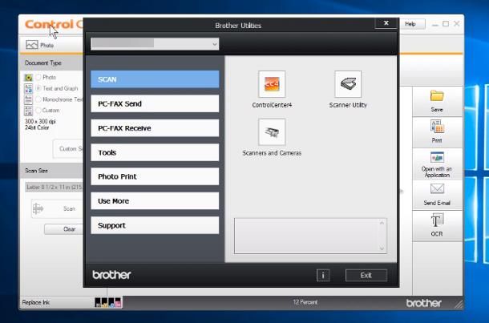The width and height of the screenshot is (489, 323).
Task: Select the Monochrome Text radio button
Action: click(38, 99)
